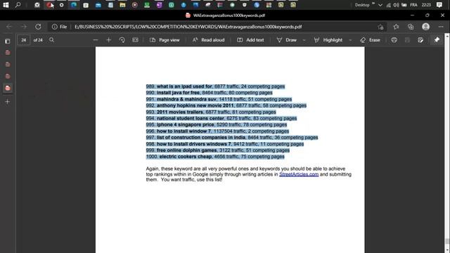Image resolution: width=450 pixels, height=253 pixels.
Task: Select the active fourth PDF tab
Action: pyautogui.click(x=8, y=88)
